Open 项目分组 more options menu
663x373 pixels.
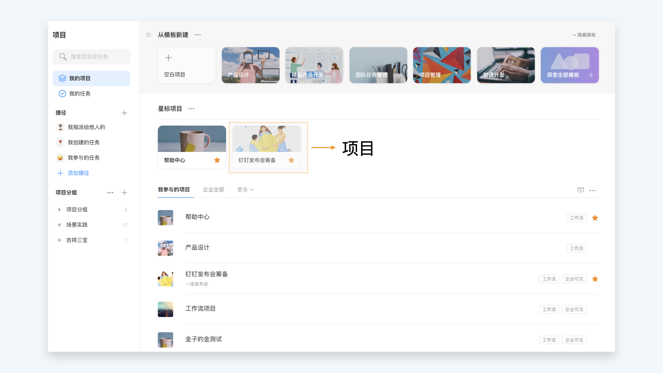[110, 193]
